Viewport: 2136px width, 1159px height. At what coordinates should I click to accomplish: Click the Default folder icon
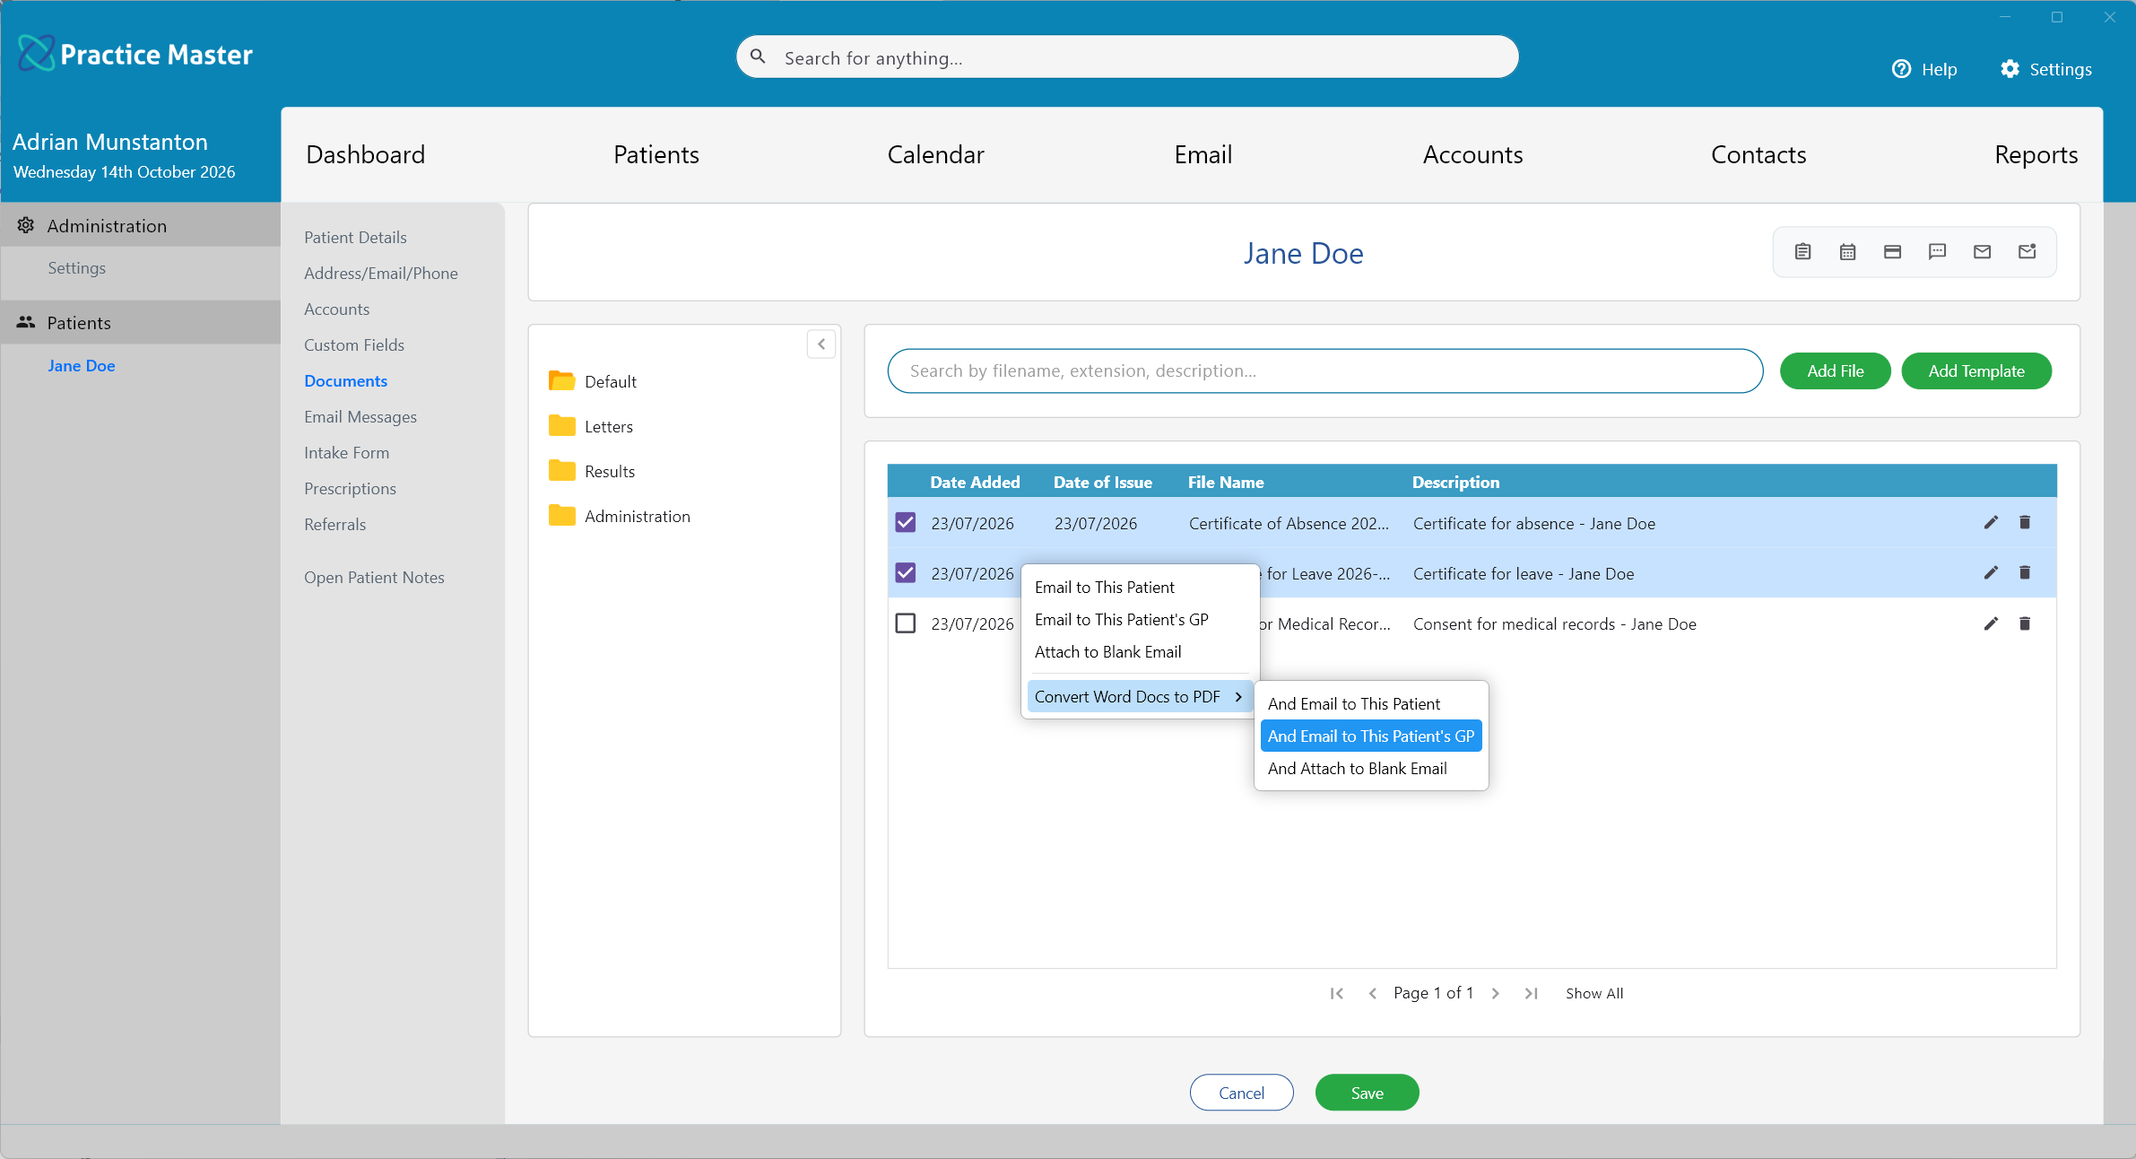562,381
